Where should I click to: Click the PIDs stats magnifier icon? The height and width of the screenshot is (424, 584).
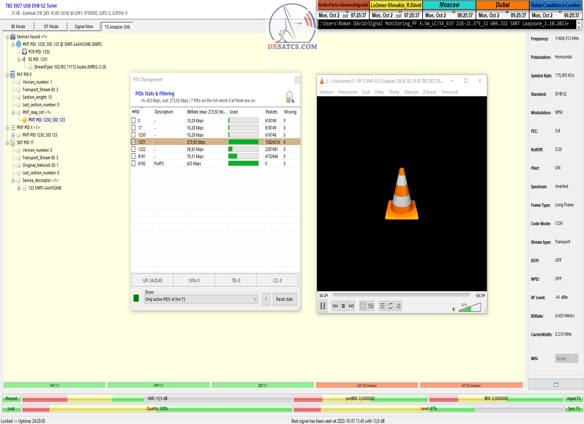[290, 96]
